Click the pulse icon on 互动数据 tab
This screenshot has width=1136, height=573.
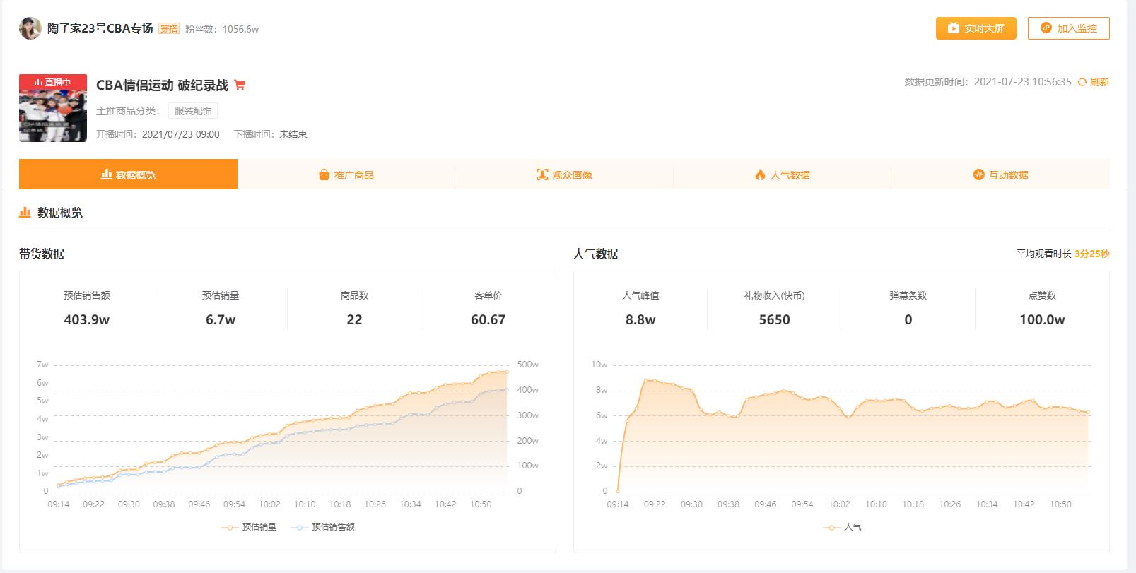(x=978, y=175)
